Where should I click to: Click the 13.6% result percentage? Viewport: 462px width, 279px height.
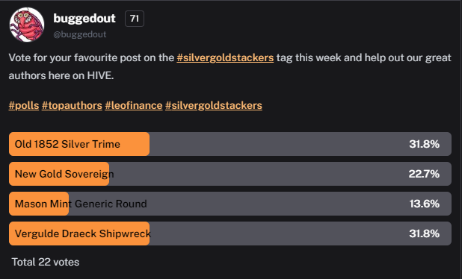(425, 204)
